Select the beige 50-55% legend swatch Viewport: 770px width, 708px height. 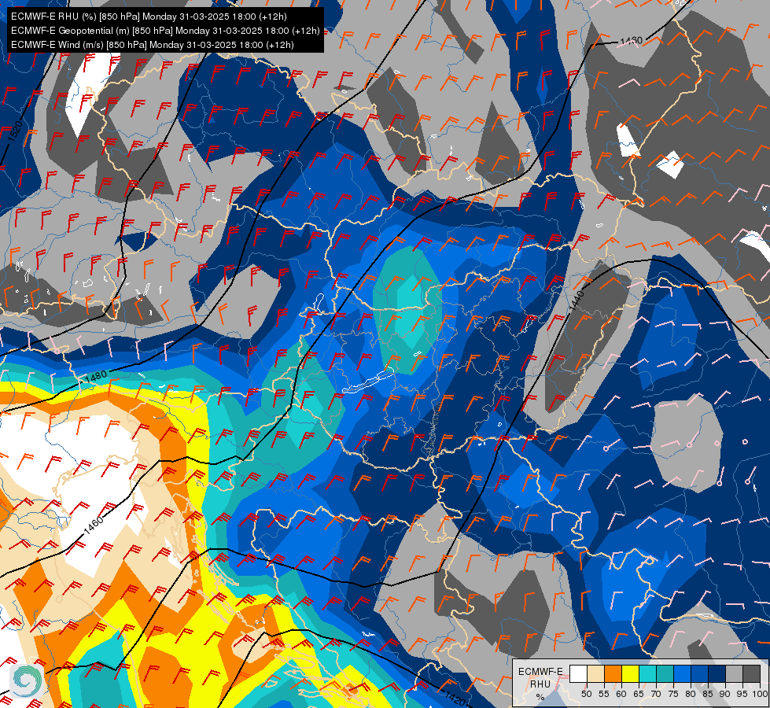click(x=595, y=673)
